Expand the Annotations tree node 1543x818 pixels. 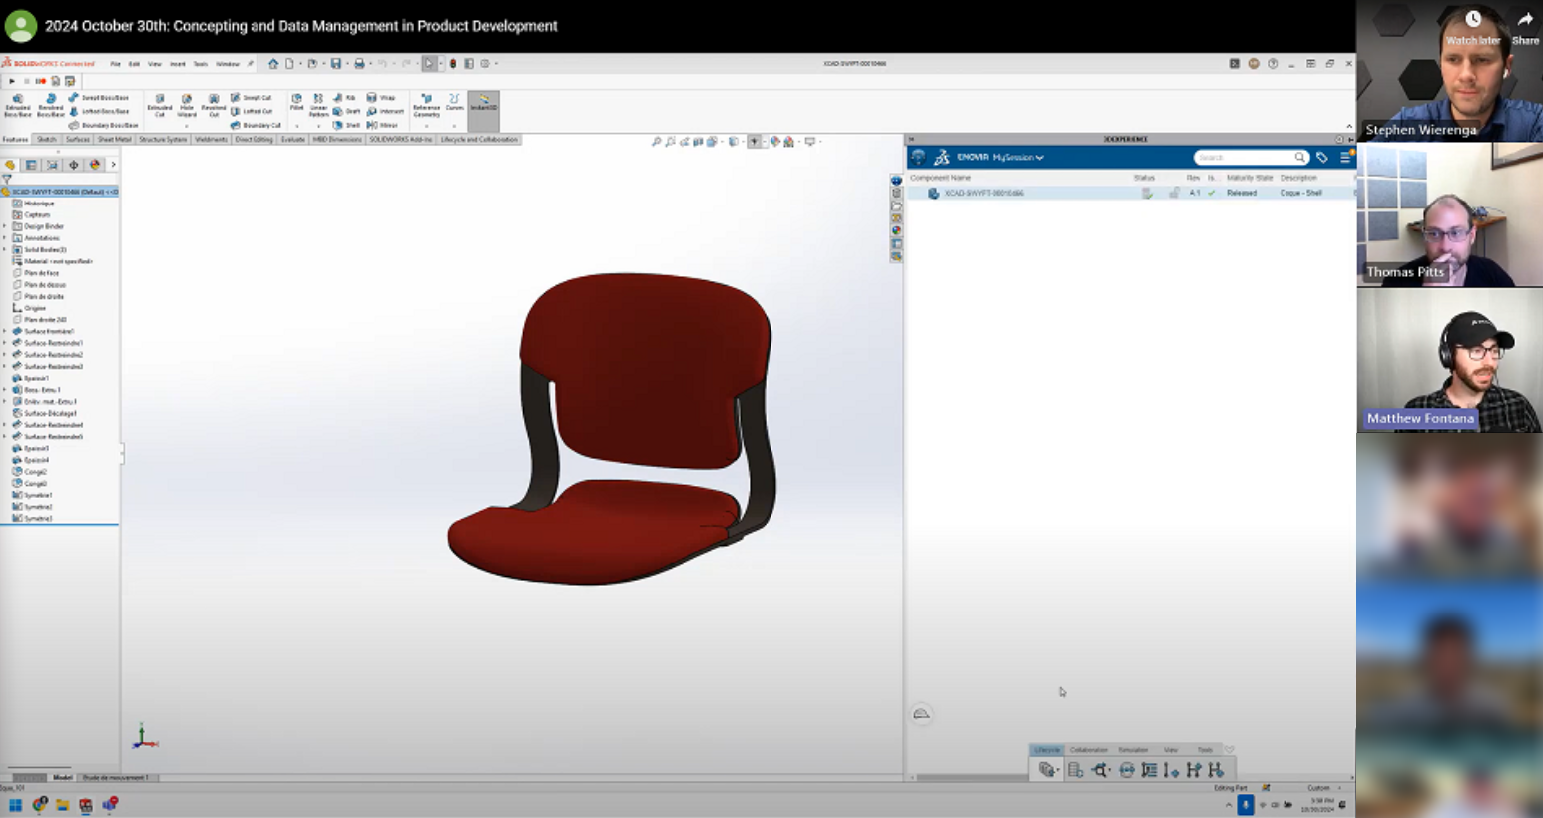click(x=5, y=238)
